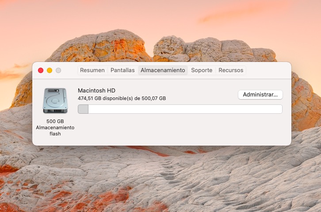
Task: Switch to the Resumen tab
Action: [x=92, y=70]
